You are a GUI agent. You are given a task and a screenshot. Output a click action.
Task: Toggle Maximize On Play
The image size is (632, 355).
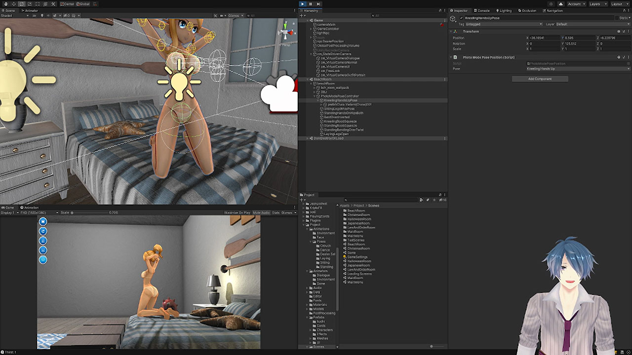click(237, 213)
